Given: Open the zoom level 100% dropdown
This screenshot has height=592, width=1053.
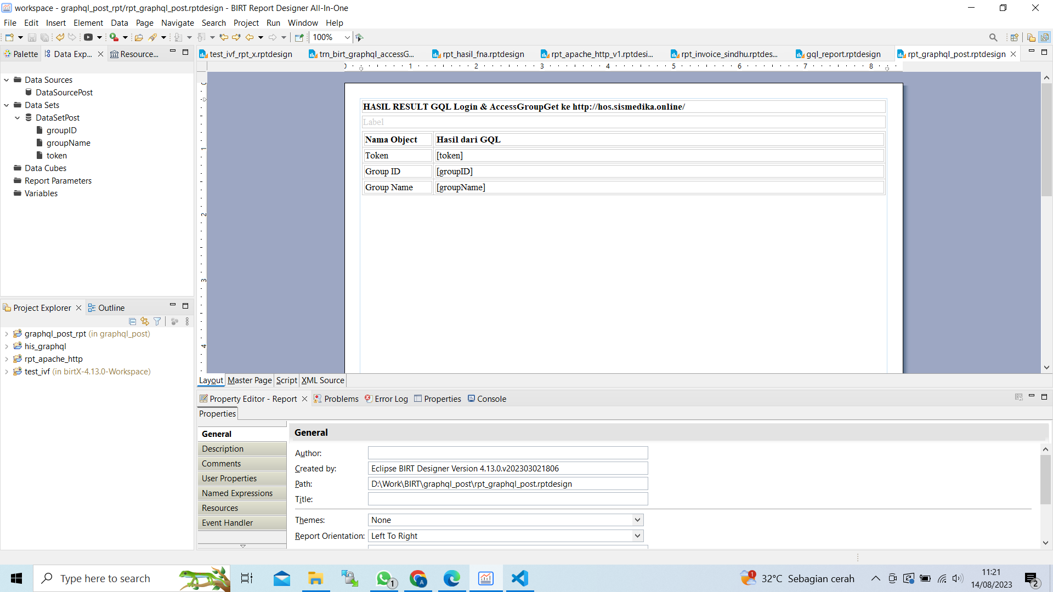Looking at the screenshot, I should 347,37.
